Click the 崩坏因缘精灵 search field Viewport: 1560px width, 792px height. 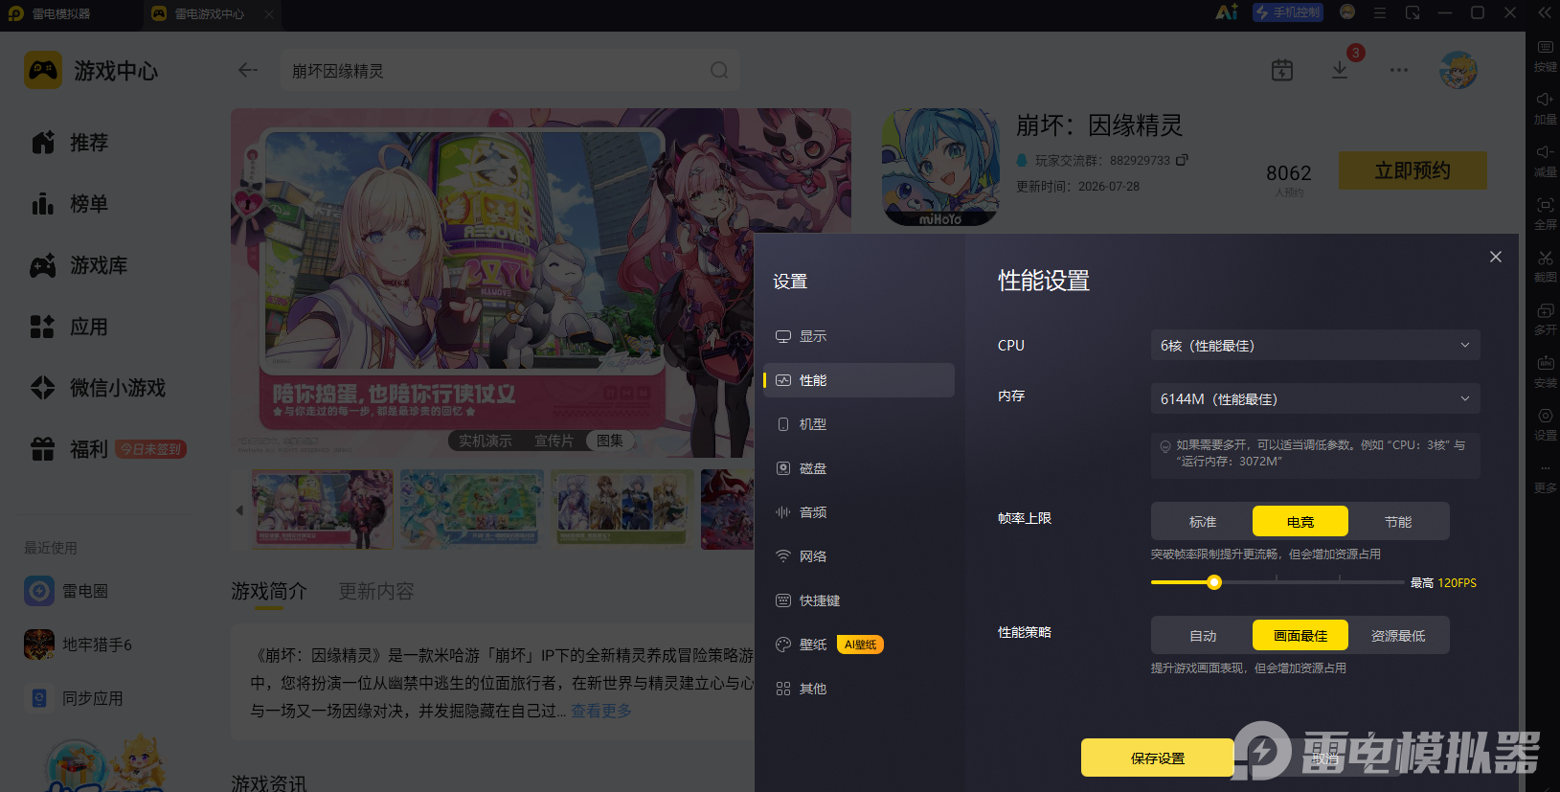point(509,70)
